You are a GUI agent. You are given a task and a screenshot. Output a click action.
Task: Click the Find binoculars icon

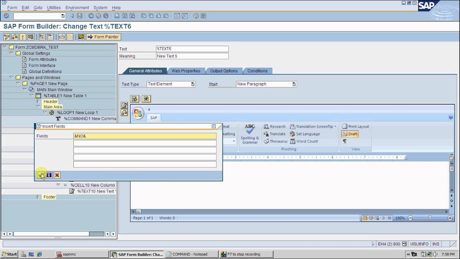[x=124, y=16]
